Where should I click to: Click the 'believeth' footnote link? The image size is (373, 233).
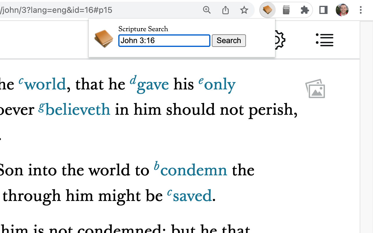click(78, 110)
